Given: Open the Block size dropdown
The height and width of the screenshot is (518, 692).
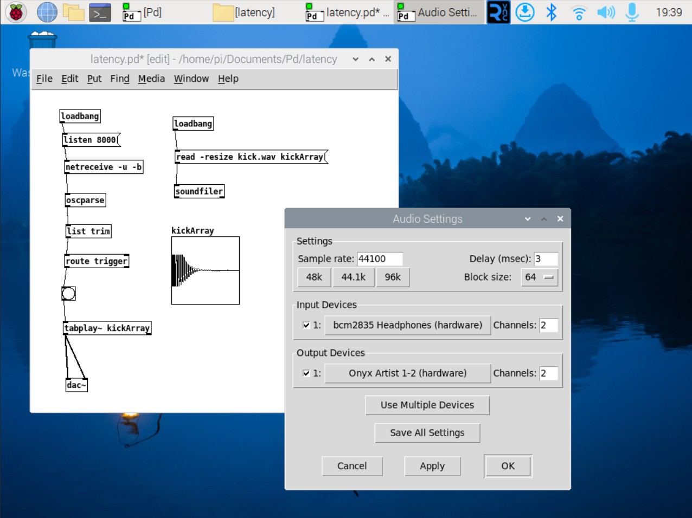Looking at the screenshot, I should pos(539,277).
